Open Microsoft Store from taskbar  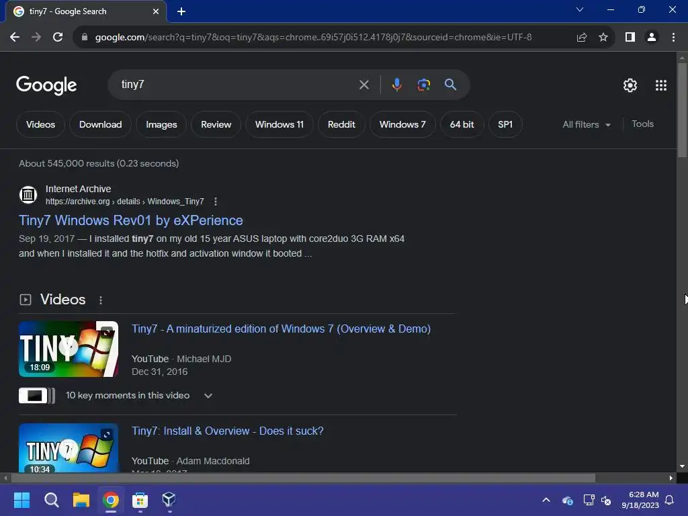(x=140, y=500)
